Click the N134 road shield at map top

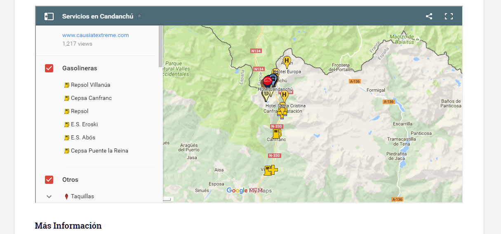click(x=256, y=51)
